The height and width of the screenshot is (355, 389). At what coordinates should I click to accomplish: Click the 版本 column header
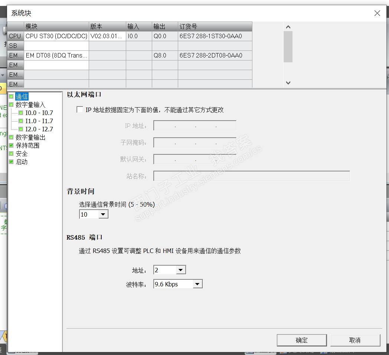pos(107,26)
